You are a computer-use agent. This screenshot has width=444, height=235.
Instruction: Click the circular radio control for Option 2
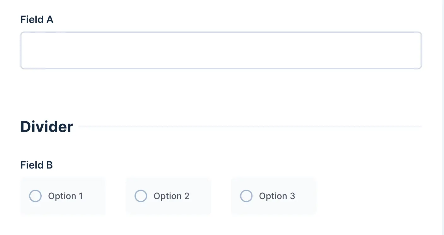[141, 196]
